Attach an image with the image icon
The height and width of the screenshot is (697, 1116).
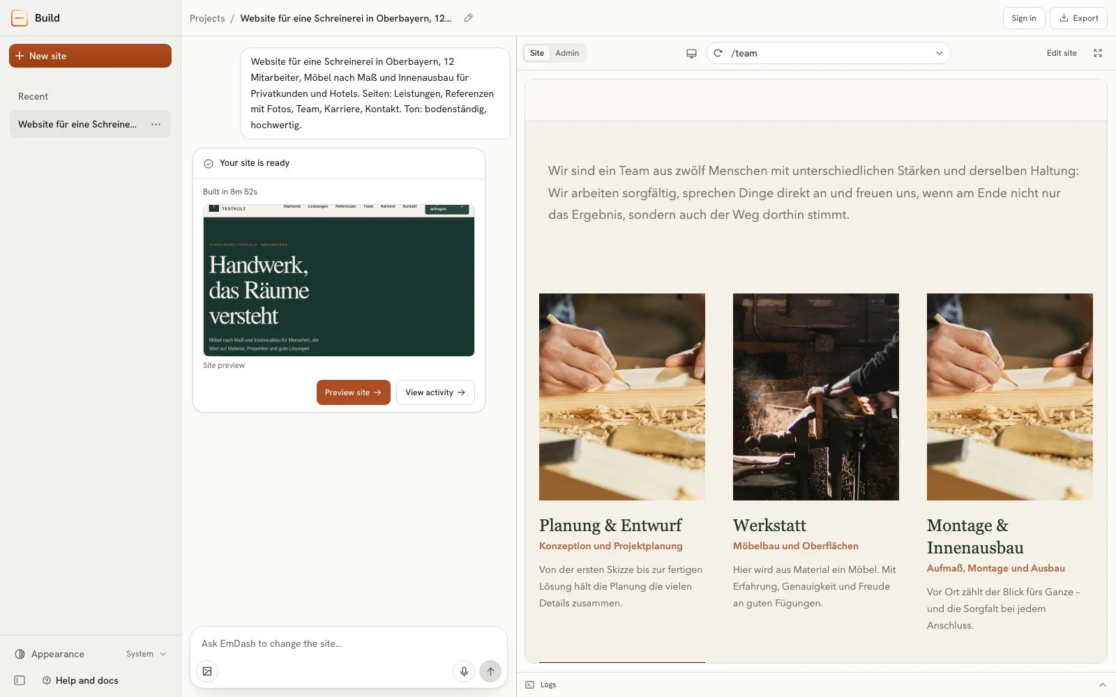coord(207,671)
